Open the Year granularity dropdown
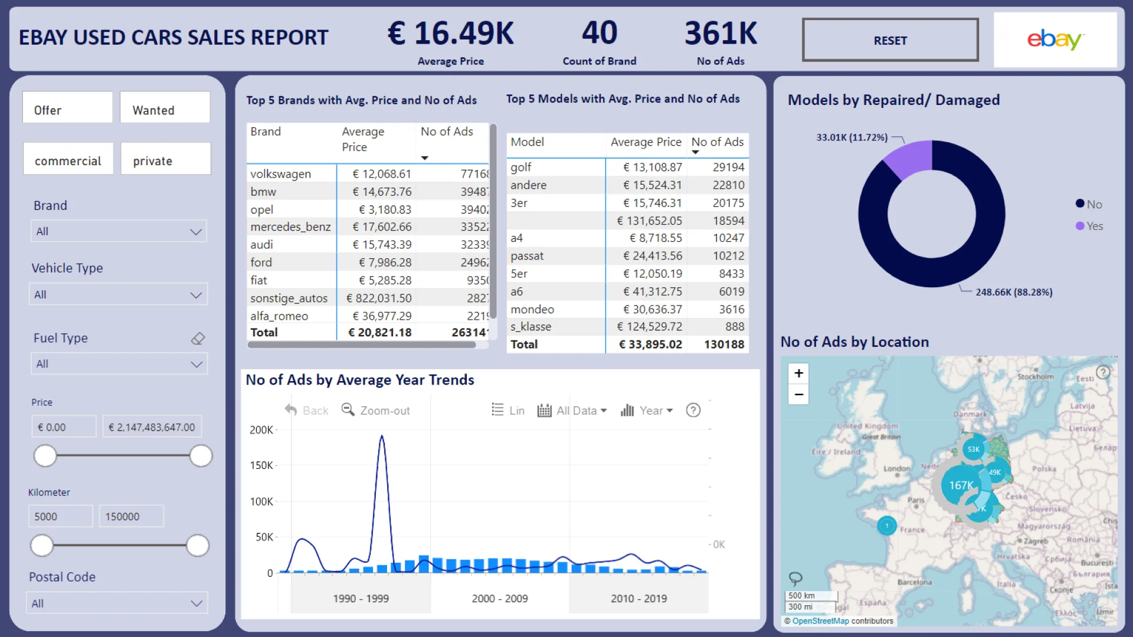The image size is (1133, 637). [646, 411]
